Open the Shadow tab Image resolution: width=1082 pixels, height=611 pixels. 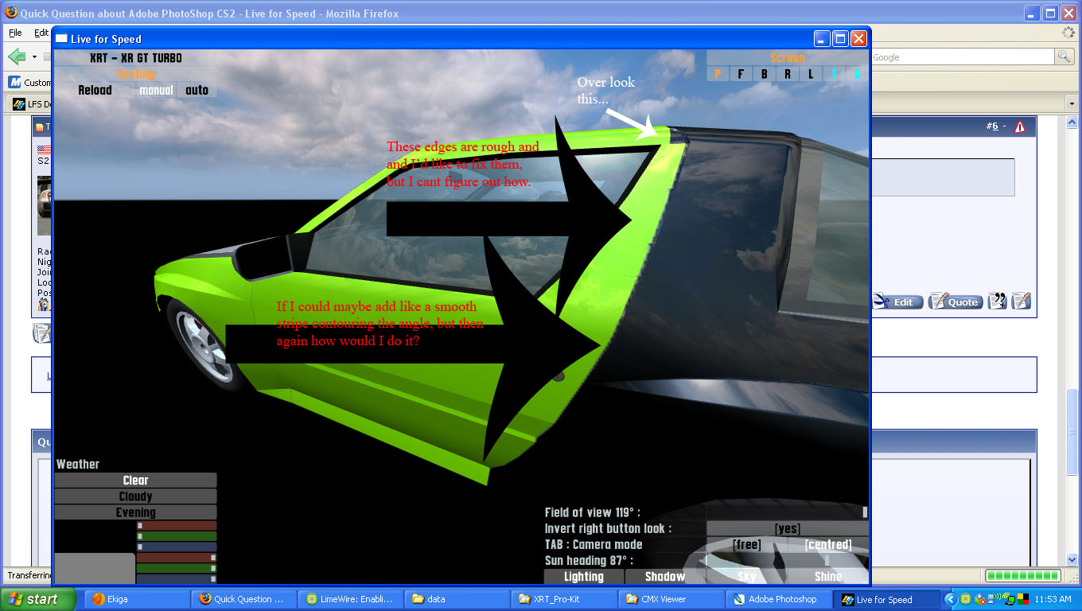click(x=665, y=577)
